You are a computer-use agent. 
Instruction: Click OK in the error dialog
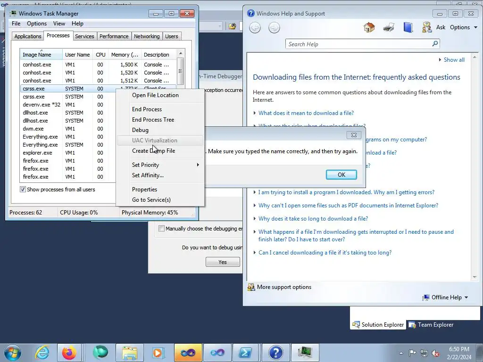click(341, 174)
